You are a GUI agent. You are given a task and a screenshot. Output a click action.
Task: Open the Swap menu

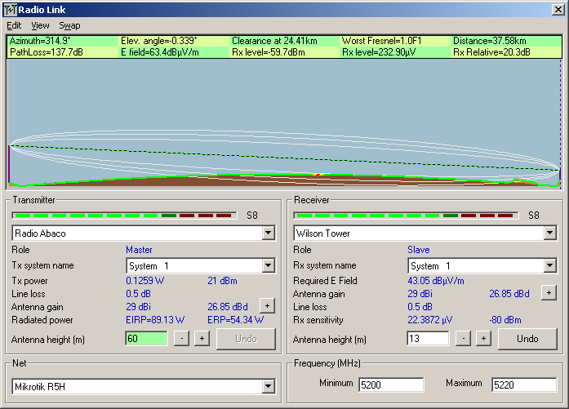pos(69,25)
